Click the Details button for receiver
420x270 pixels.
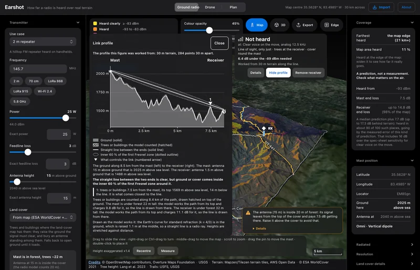(x=256, y=72)
